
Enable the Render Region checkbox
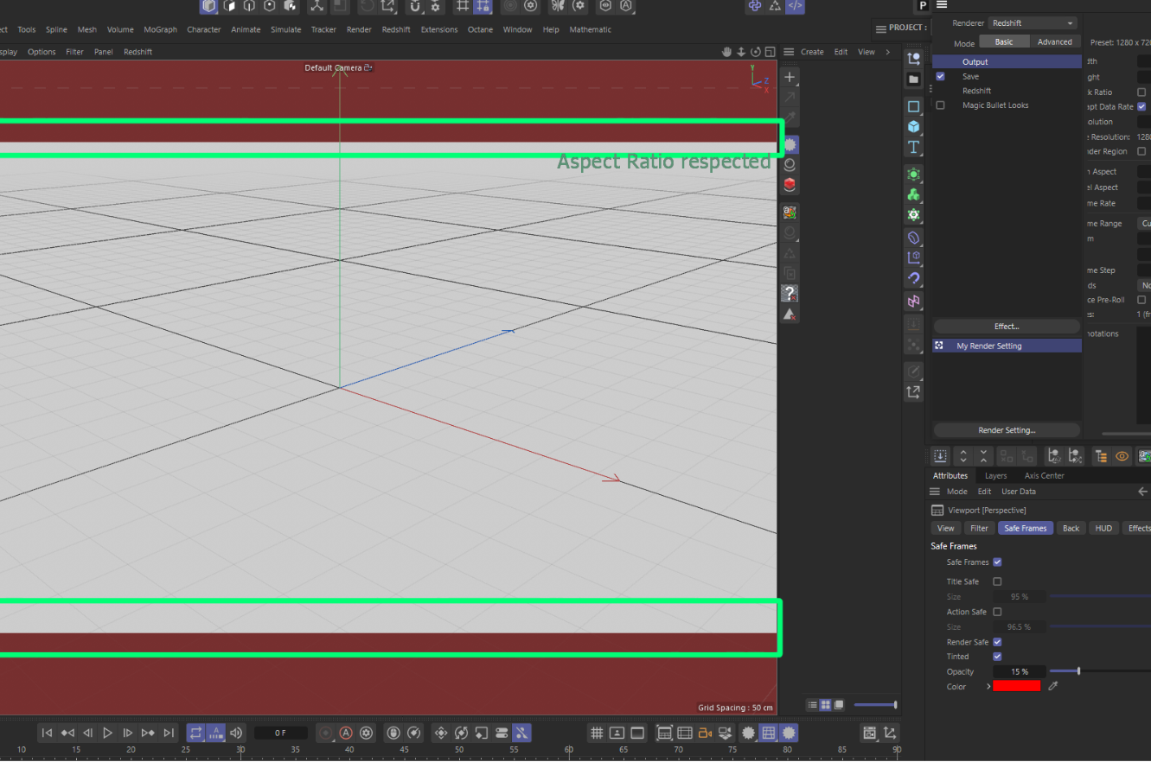[x=1141, y=151]
